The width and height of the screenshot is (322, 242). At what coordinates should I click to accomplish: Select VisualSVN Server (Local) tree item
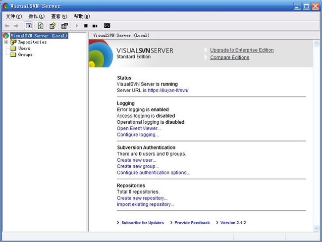(39, 36)
